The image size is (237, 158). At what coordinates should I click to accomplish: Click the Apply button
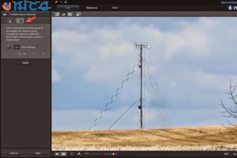click(25, 62)
